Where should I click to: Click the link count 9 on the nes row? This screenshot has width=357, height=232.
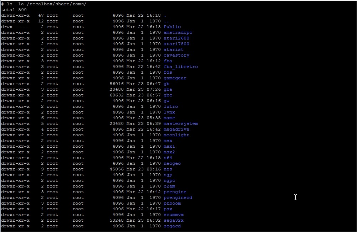tap(42, 169)
